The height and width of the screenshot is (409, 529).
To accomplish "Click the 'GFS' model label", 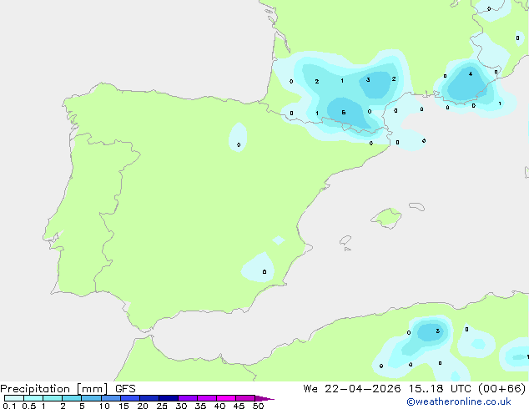I will tap(125, 389).
